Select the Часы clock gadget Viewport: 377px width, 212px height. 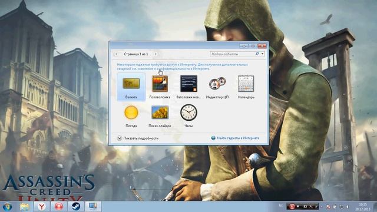[x=188, y=116]
